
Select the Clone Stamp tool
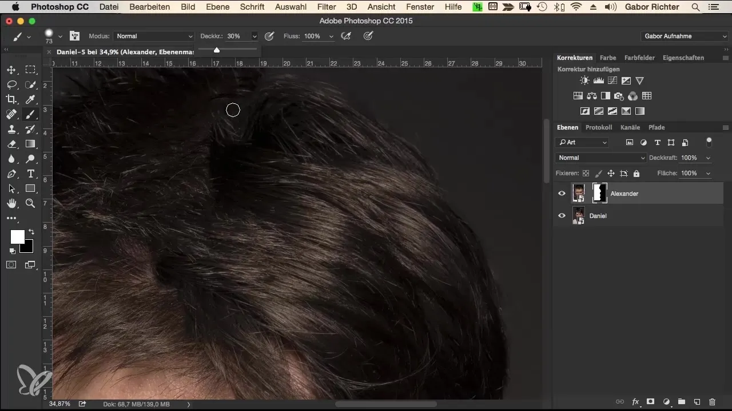(11, 129)
